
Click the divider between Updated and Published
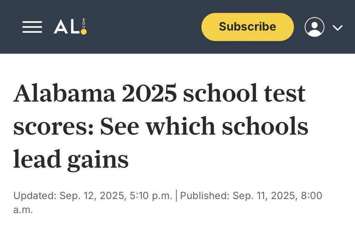click(x=176, y=196)
